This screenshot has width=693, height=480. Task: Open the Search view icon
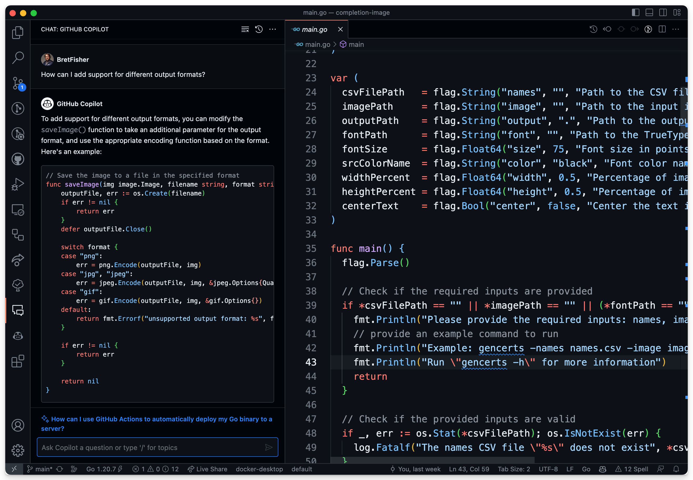(18, 57)
